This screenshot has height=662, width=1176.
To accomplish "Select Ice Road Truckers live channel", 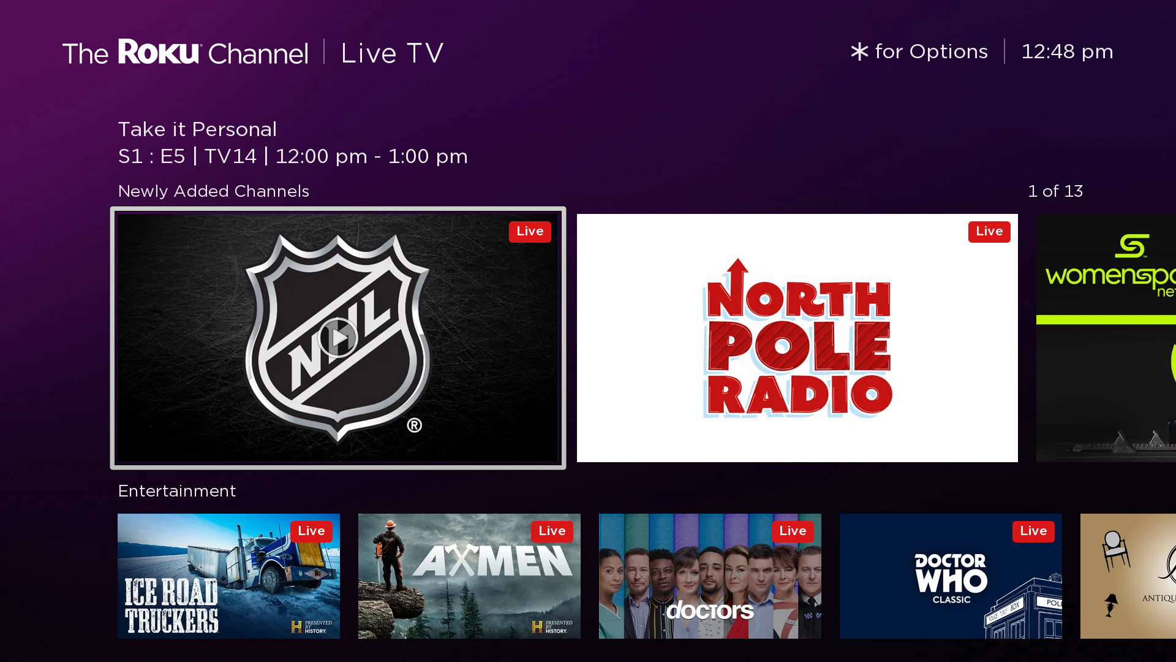I will click(x=228, y=576).
